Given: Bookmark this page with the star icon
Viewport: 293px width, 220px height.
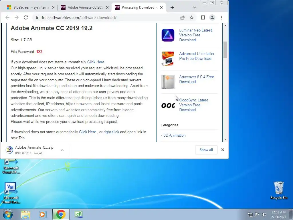Looking at the screenshot, I should (192, 17).
